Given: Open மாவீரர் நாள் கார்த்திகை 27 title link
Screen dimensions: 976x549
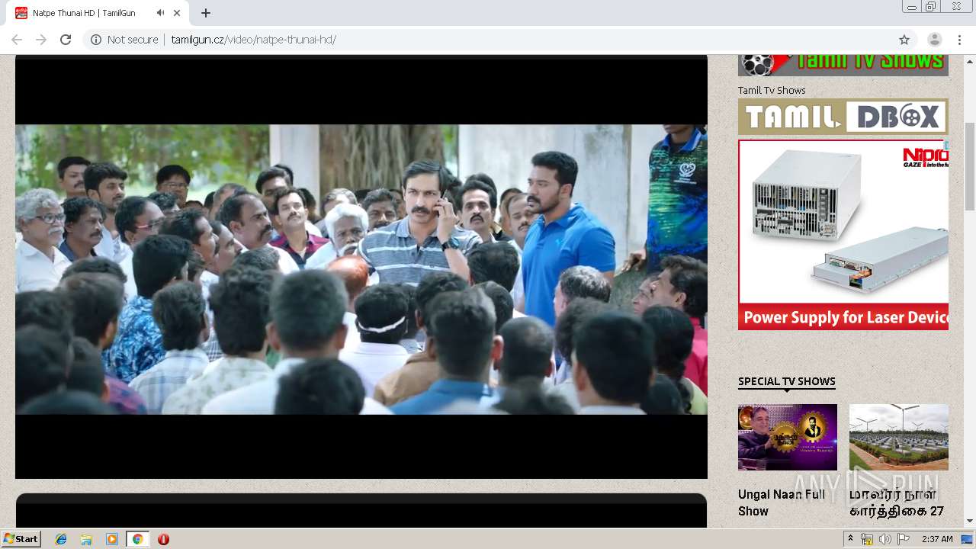Looking at the screenshot, I should 897,502.
